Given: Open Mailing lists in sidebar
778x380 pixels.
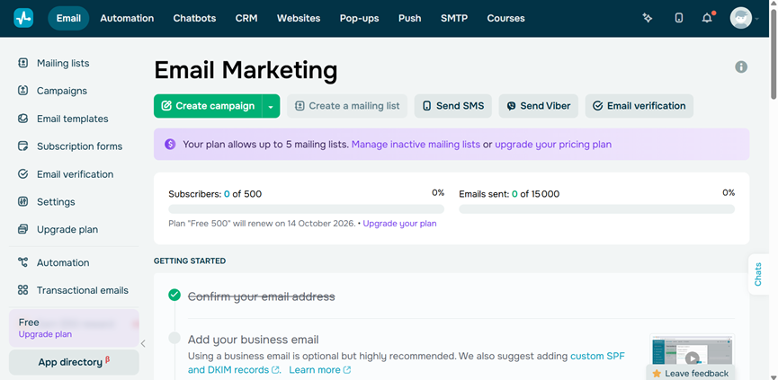Looking at the screenshot, I should 63,64.
